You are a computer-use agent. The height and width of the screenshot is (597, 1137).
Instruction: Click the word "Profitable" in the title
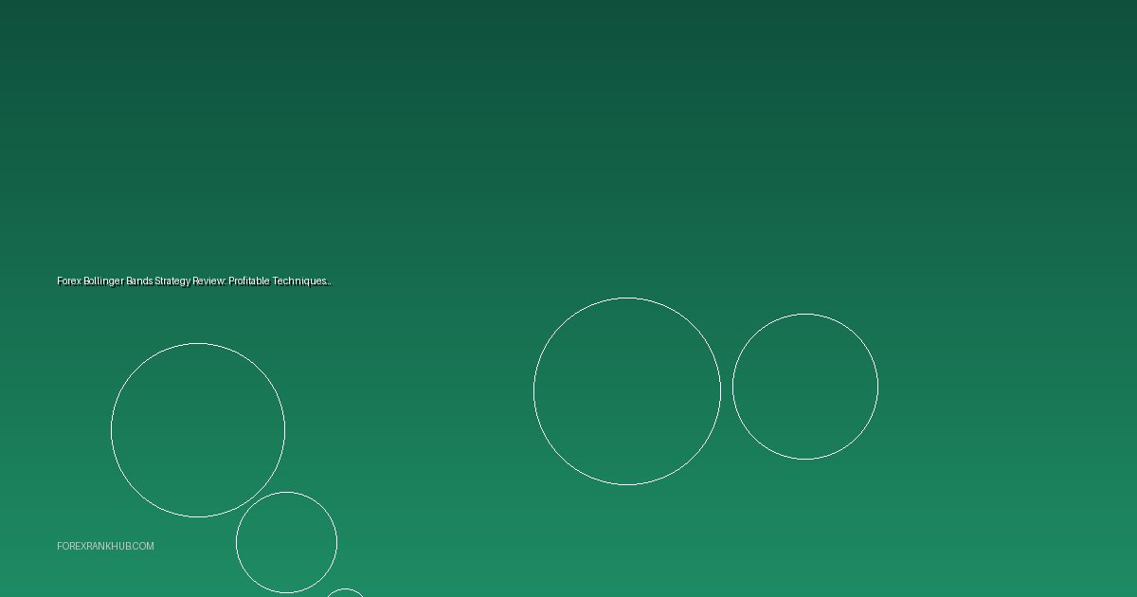tap(249, 281)
